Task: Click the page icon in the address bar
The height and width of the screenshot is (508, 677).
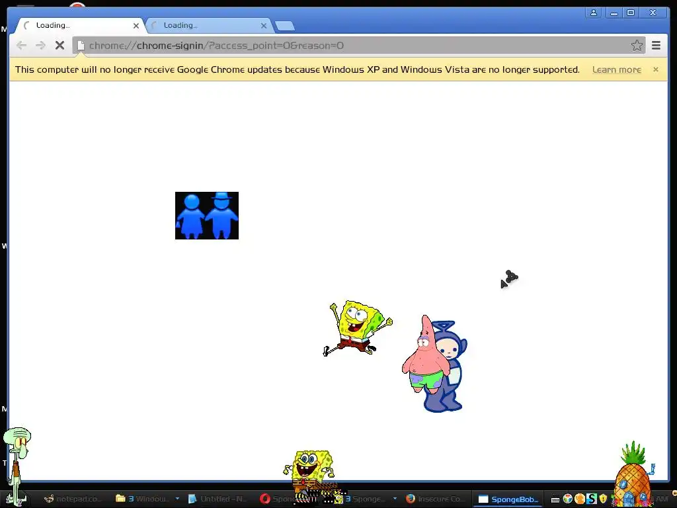Action: (81, 46)
